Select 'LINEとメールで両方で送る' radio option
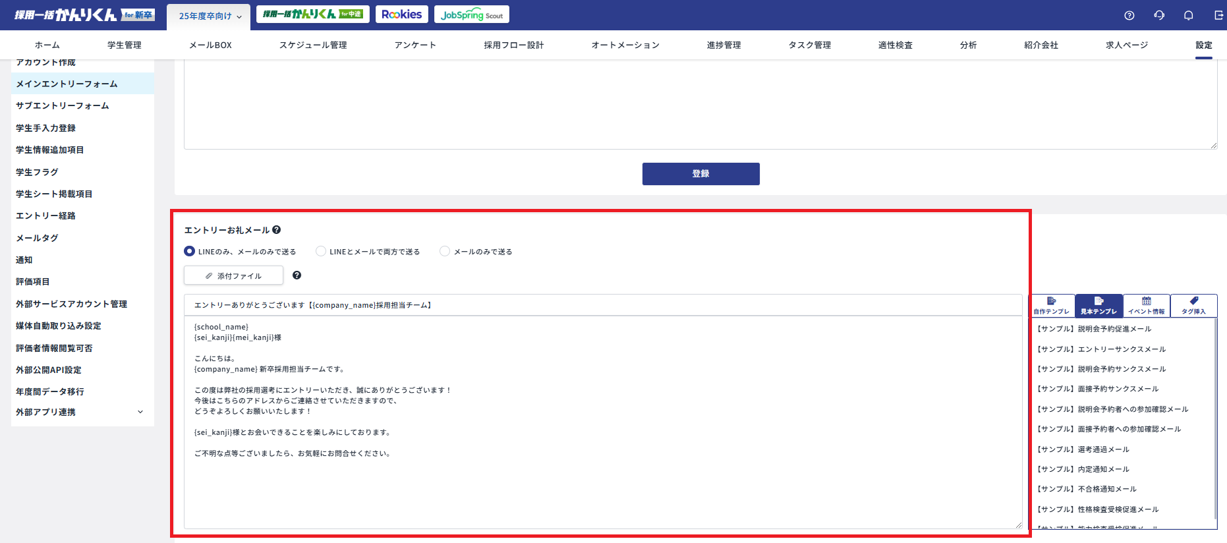Viewport: 1227px width, 543px height. pyautogui.click(x=321, y=251)
